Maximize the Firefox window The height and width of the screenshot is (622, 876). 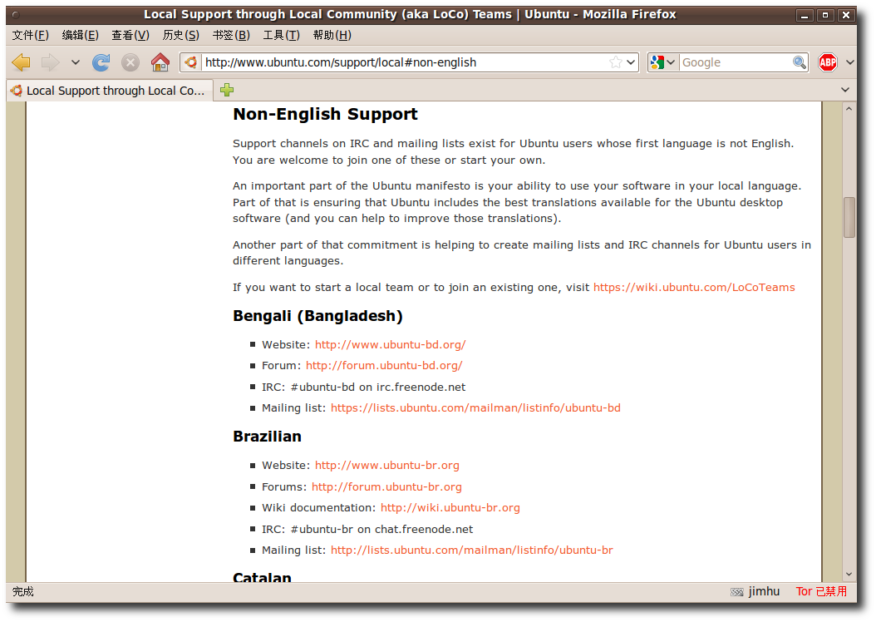pos(825,15)
